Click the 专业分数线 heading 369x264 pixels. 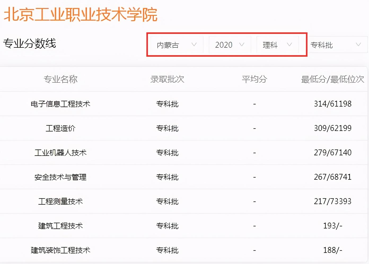(30, 43)
